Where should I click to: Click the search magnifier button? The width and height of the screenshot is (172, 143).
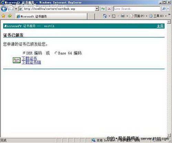[164, 9]
